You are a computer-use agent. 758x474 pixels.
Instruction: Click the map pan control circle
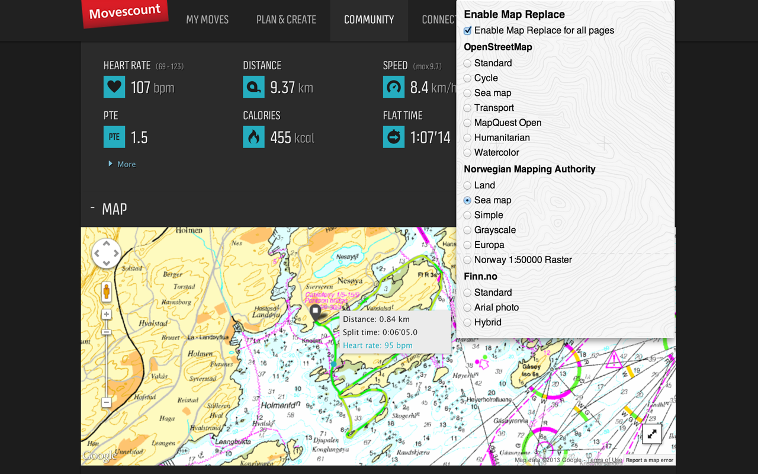coord(107,254)
